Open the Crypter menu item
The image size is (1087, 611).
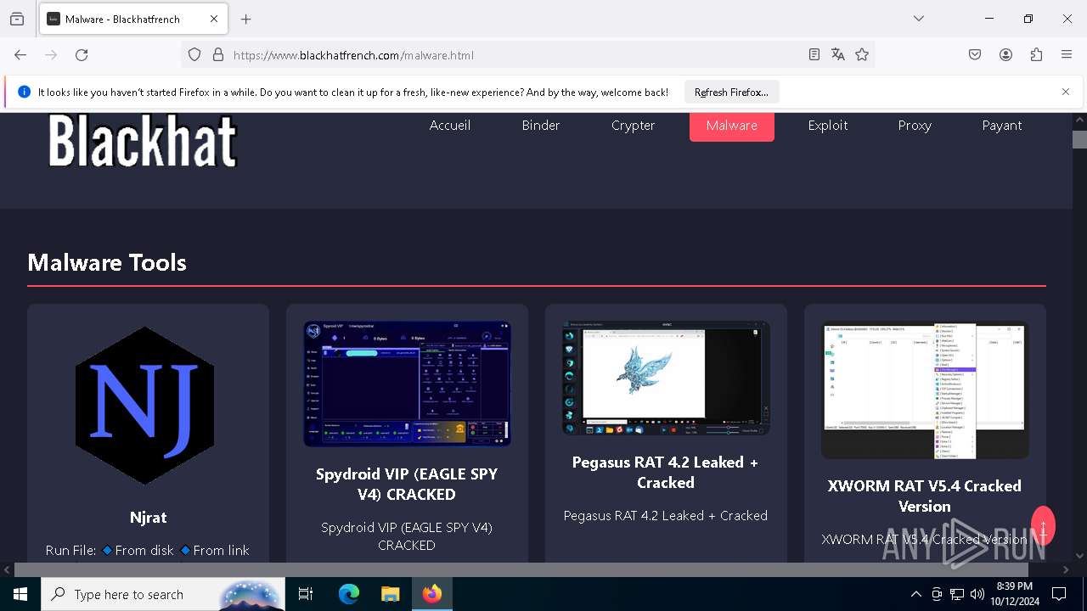pos(634,126)
